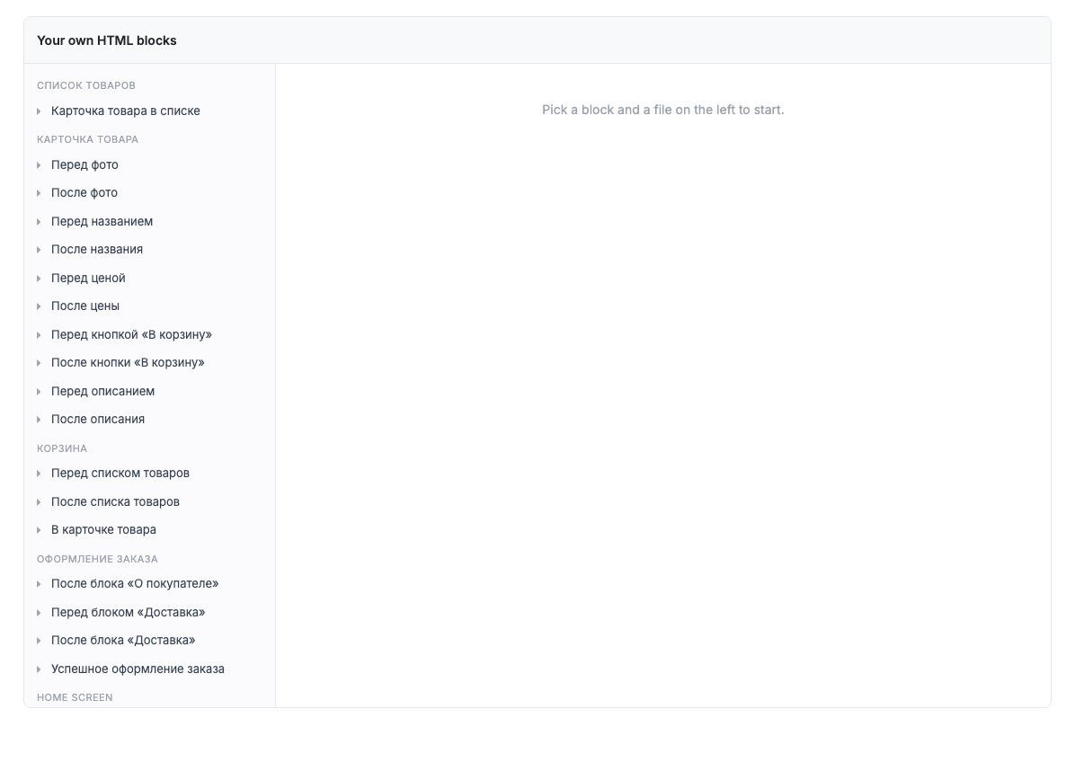Screen dimensions: 1075x762
Task: Expand arrow beside Карточка товара в списке
Action: (x=39, y=111)
